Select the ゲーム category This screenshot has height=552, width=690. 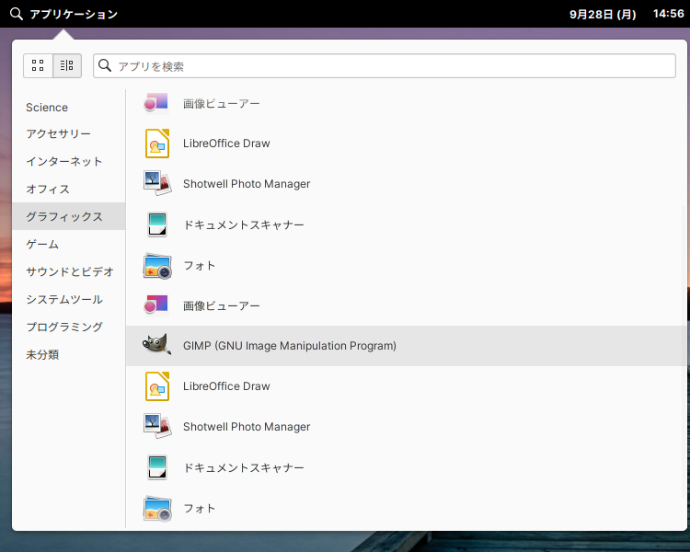(69, 245)
